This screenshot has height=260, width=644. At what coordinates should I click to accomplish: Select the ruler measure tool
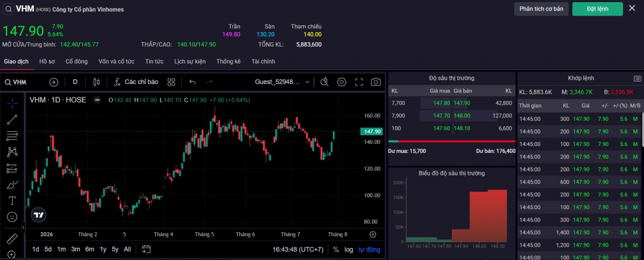[x=12, y=238]
